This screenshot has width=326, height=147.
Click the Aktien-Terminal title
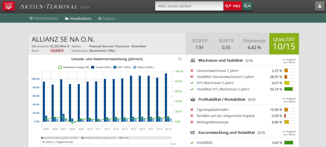(48, 7)
